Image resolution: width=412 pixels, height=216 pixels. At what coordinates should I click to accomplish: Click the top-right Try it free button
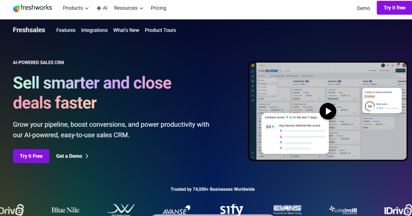tap(394, 8)
